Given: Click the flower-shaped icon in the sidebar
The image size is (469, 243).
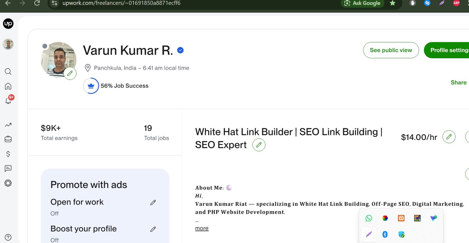Looking at the screenshot, I should point(8,183).
